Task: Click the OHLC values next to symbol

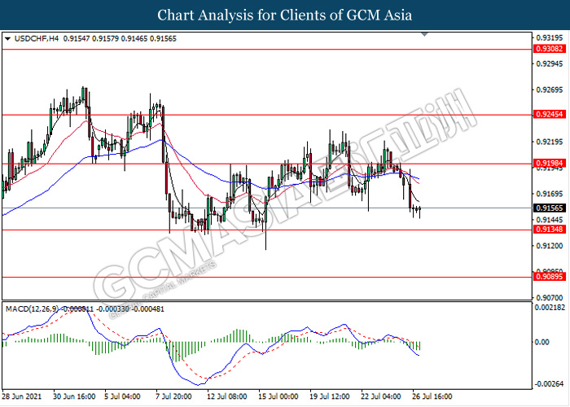Action: click(120, 38)
